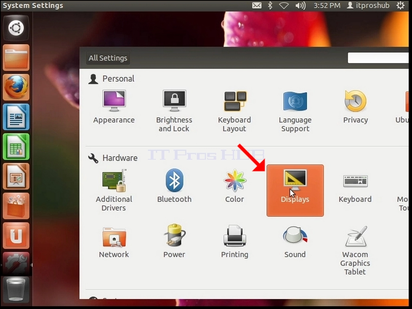This screenshot has width=412, height=309.
Task: Open the itproshub user menu
Action: [x=368, y=5]
